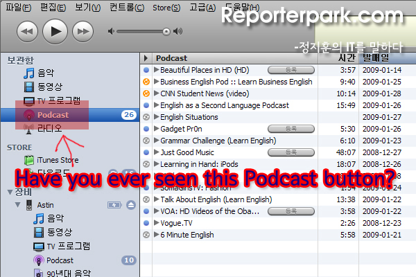The image size is (416, 277).
Task: Expand Gadget Pr0n podcast
Action: click(157, 129)
